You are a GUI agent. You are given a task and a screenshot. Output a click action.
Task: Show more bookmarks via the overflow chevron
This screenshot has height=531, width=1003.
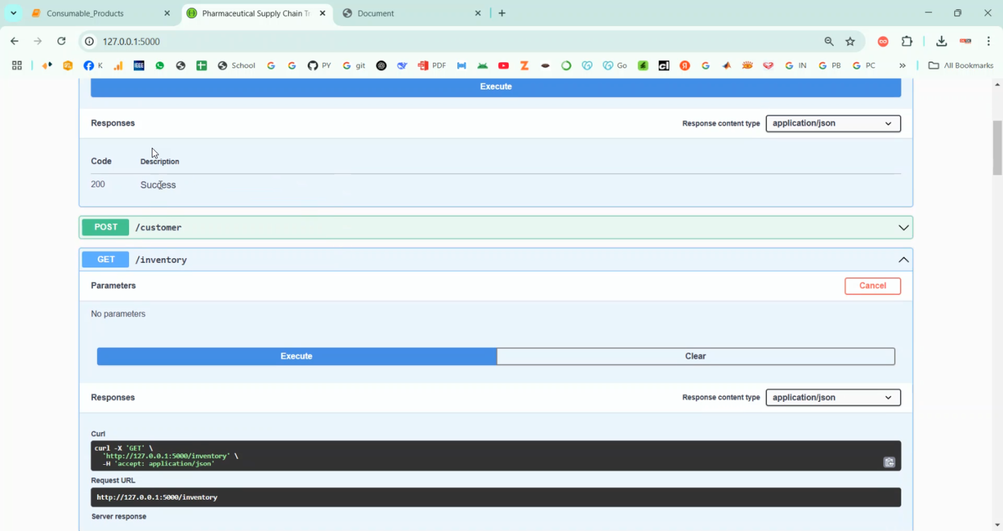[x=903, y=66]
